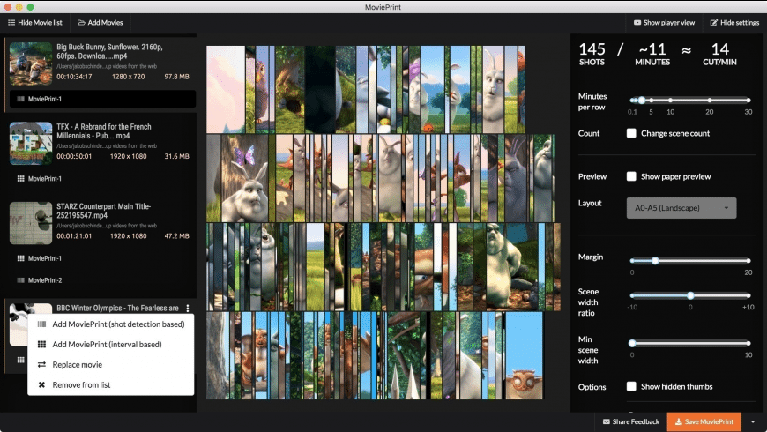Click the grid icon beside STARZ MoviePrint-1
Image resolution: width=767 pixels, height=432 pixels.
pyautogui.click(x=20, y=258)
